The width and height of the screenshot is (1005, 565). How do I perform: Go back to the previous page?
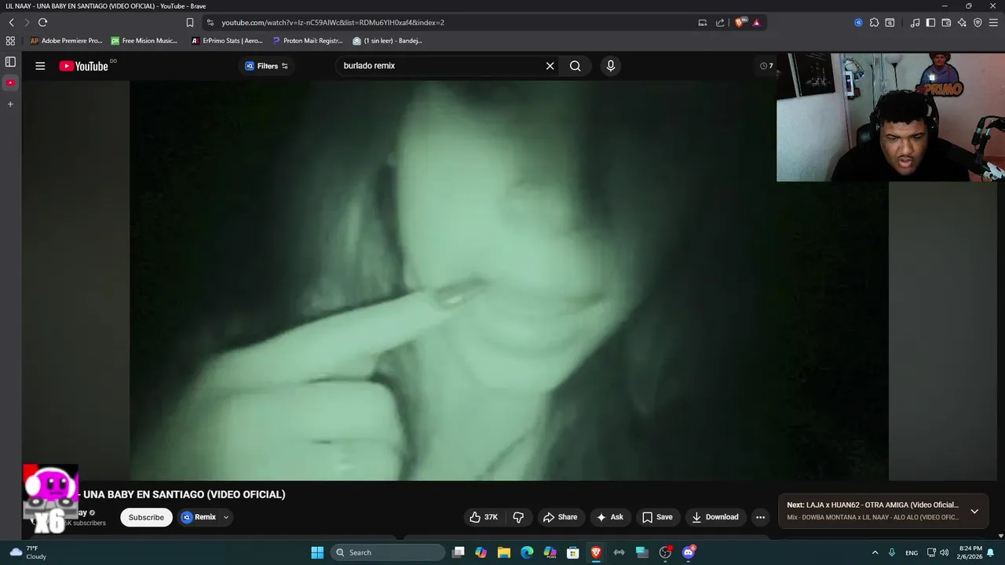(x=12, y=23)
